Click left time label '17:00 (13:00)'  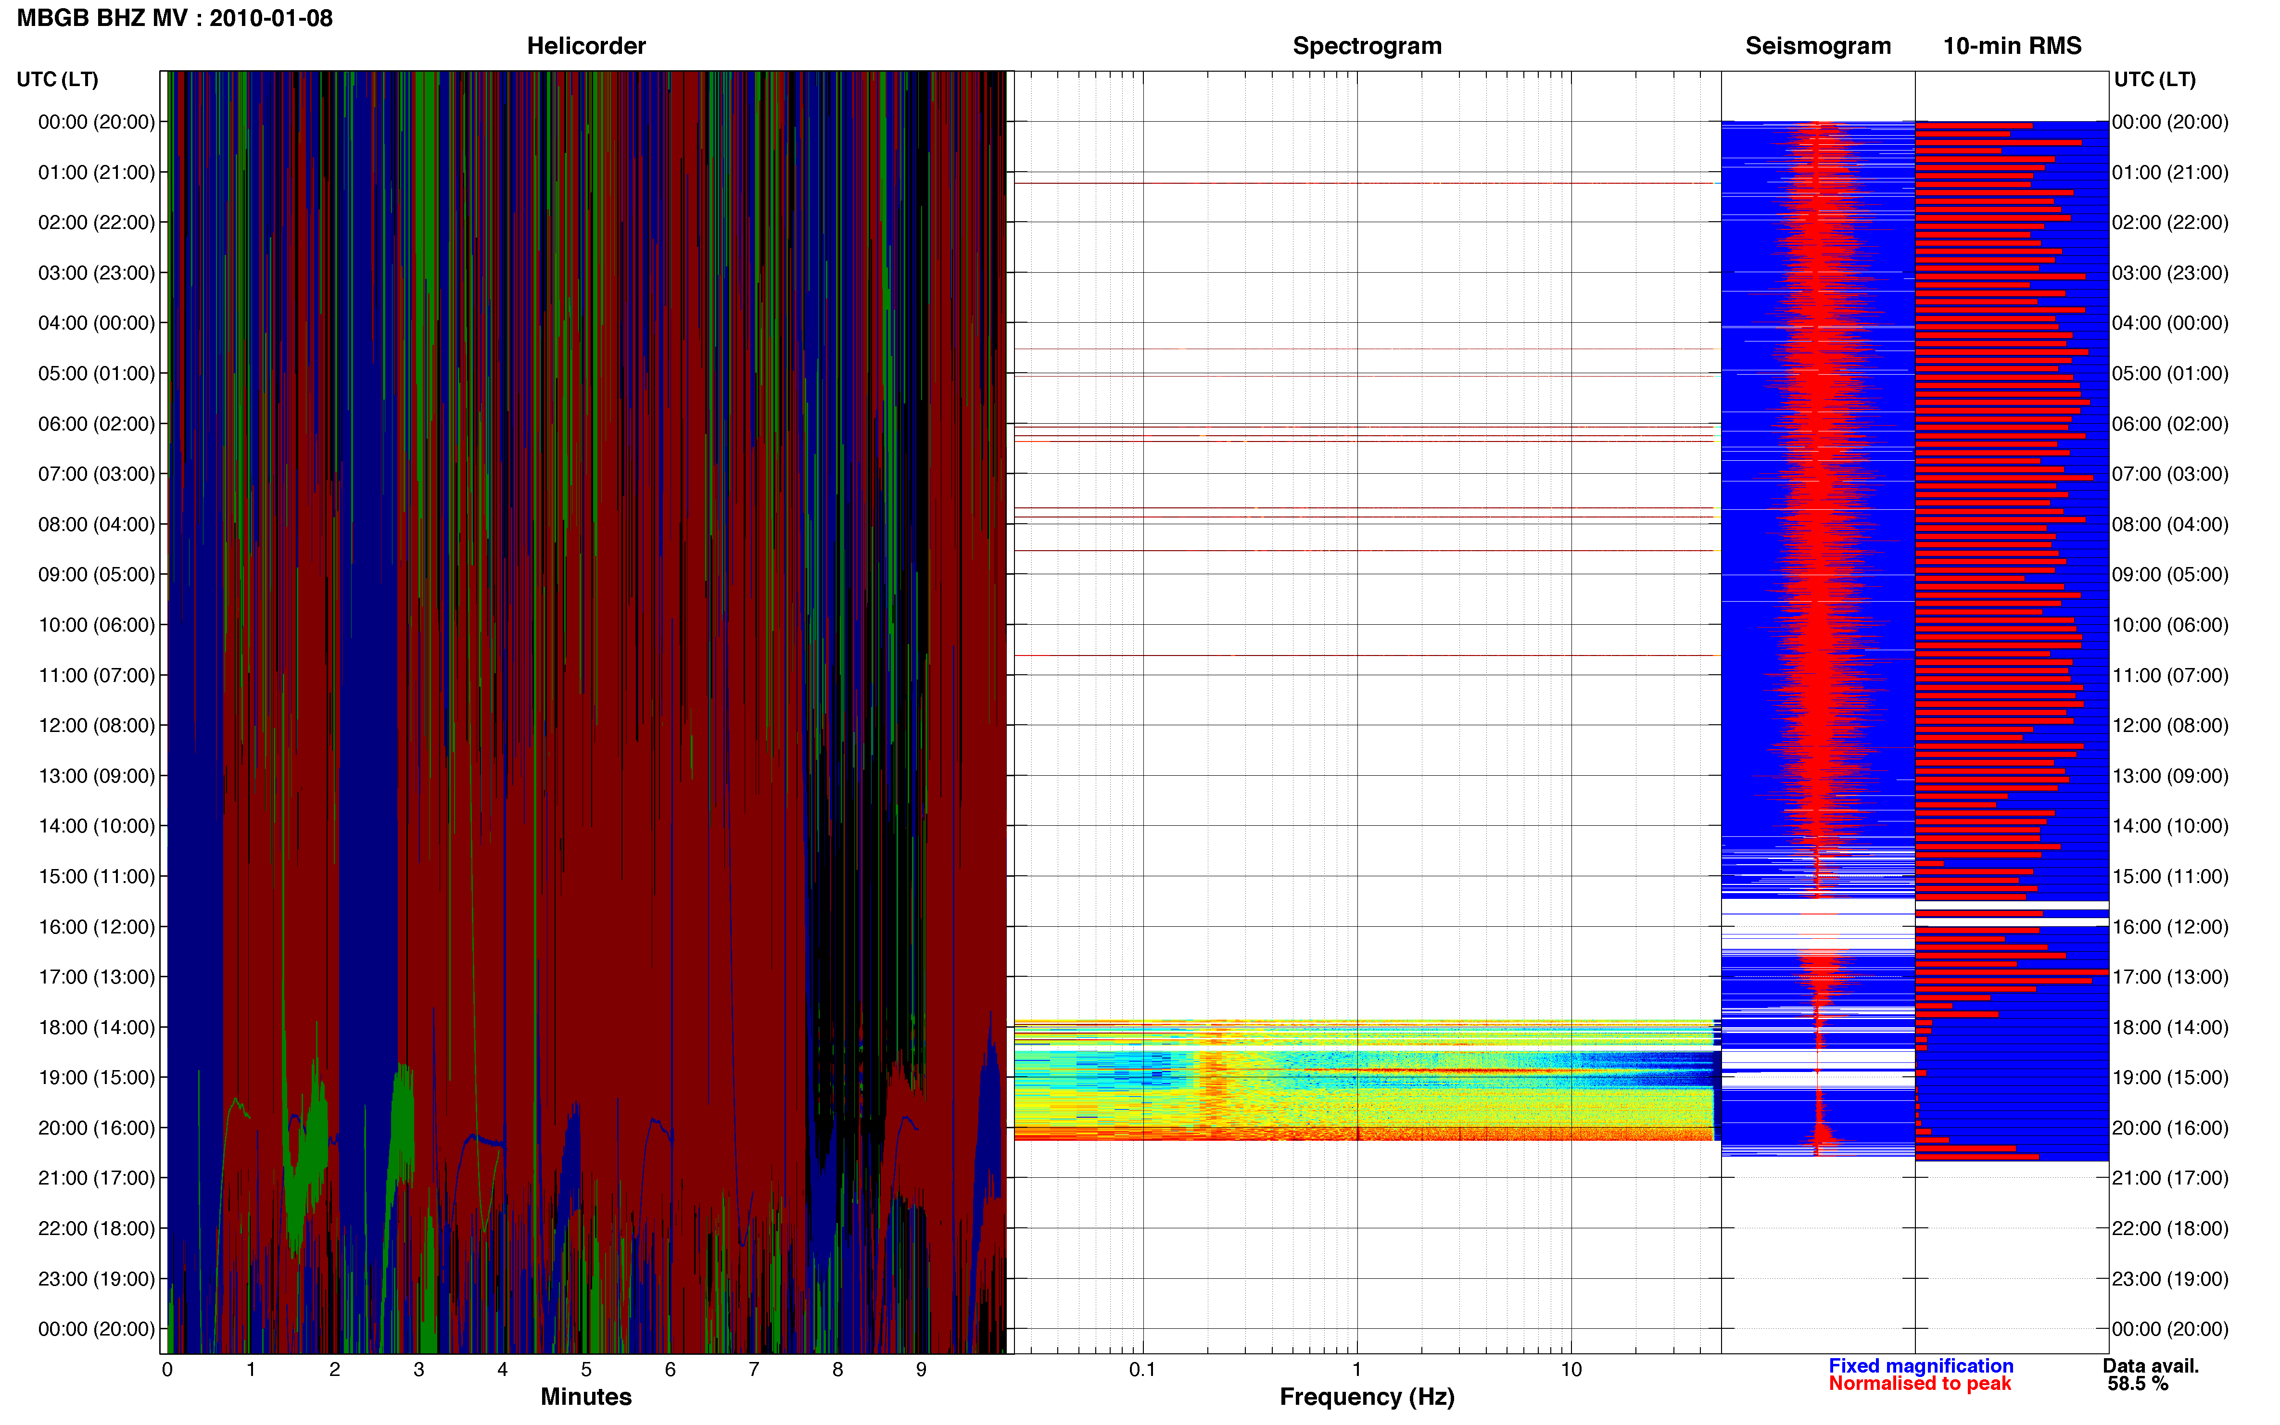(x=96, y=977)
